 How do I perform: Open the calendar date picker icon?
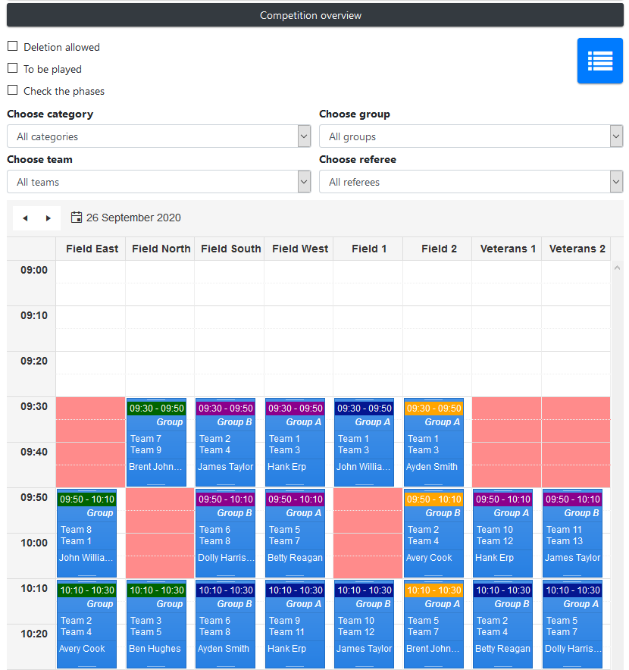pos(77,218)
